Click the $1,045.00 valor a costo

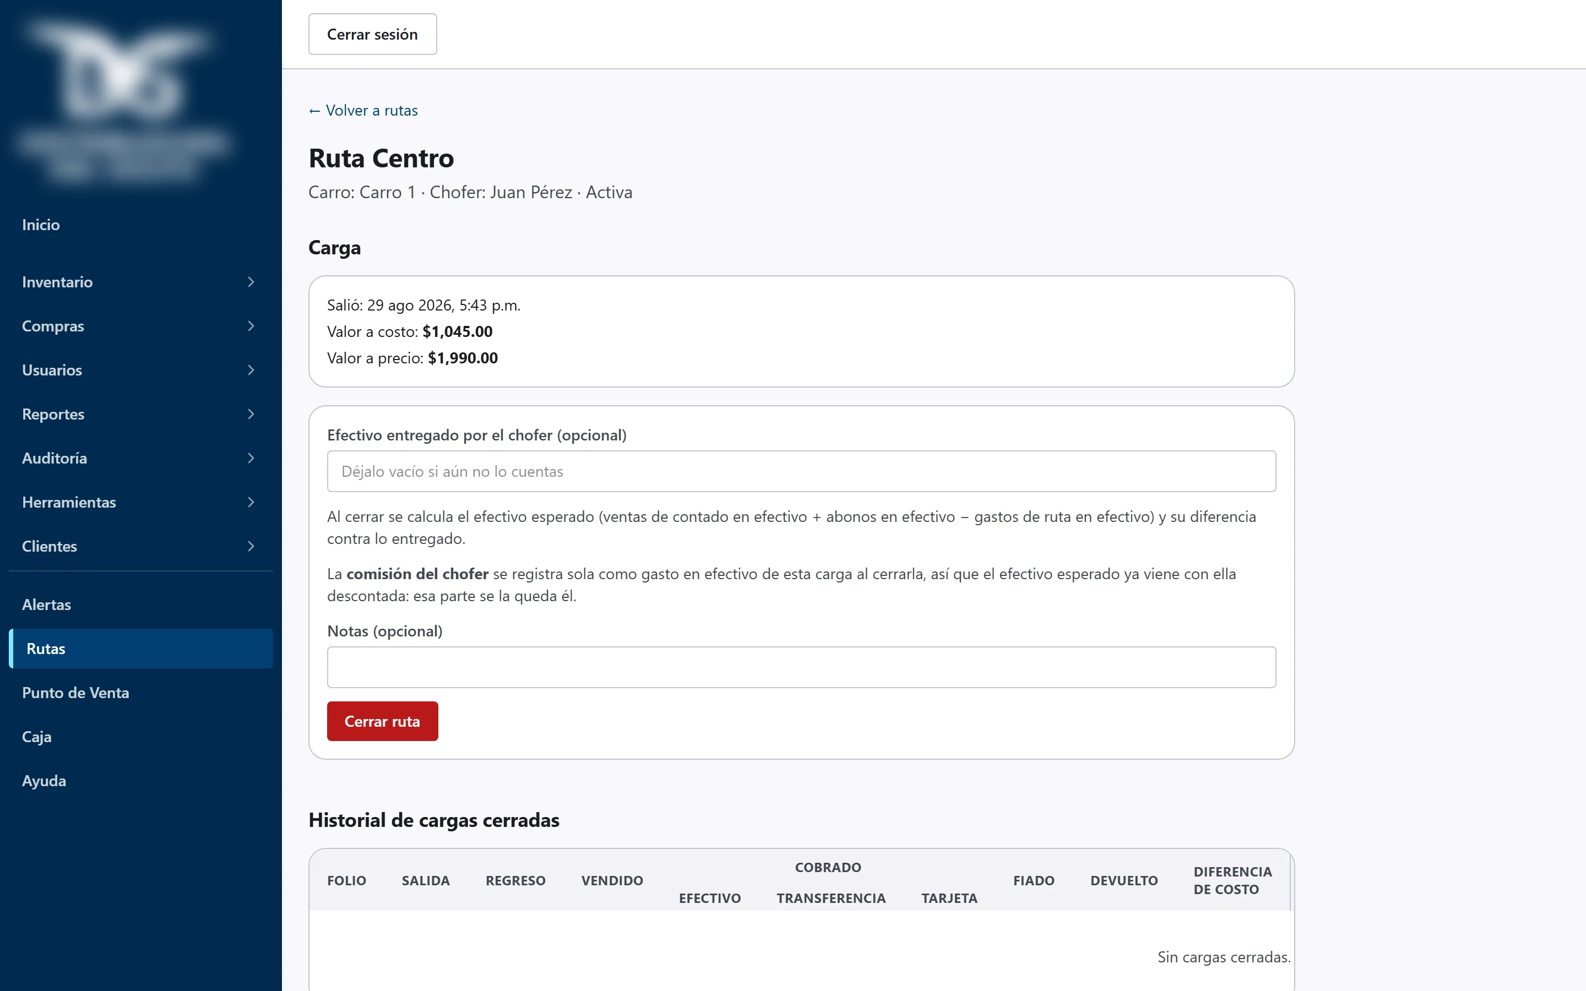coord(458,331)
